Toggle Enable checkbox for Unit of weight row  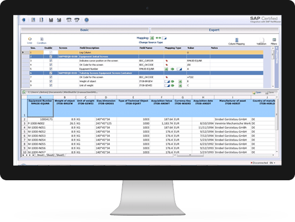(x=51, y=85)
